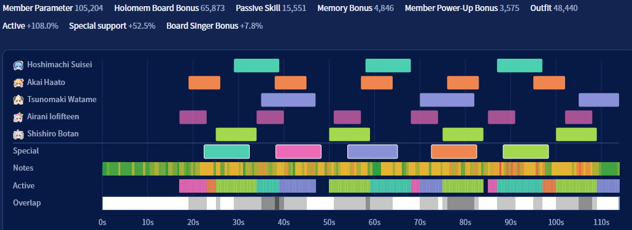
Task: Select the teal Special skill block
Action: point(226,152)
